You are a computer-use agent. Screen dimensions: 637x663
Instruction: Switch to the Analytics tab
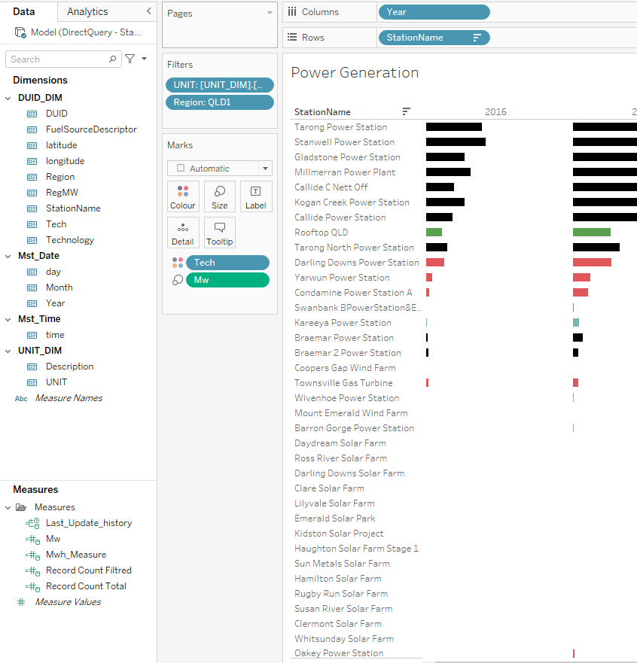coord(87,11)
